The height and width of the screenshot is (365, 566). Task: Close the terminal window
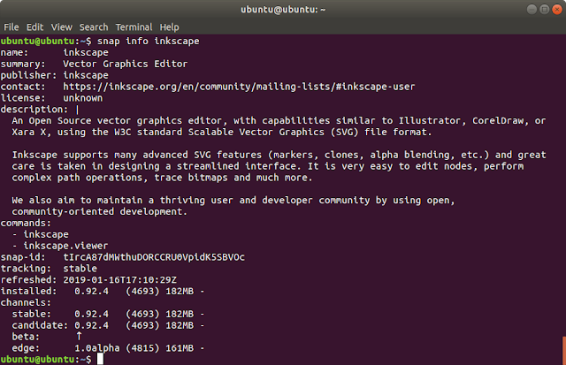click(x=557, y=10)
